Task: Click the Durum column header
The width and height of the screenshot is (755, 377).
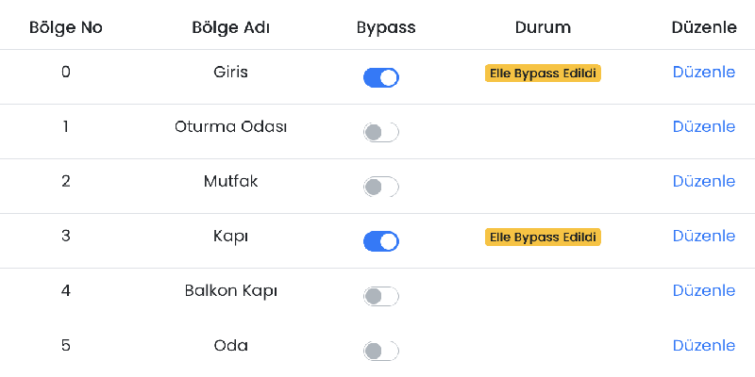Action: (x=543, y=27)
